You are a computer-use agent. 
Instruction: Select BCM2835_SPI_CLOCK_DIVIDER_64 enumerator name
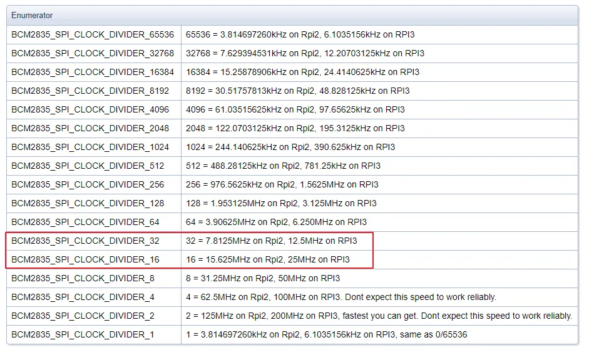point(85,222)
